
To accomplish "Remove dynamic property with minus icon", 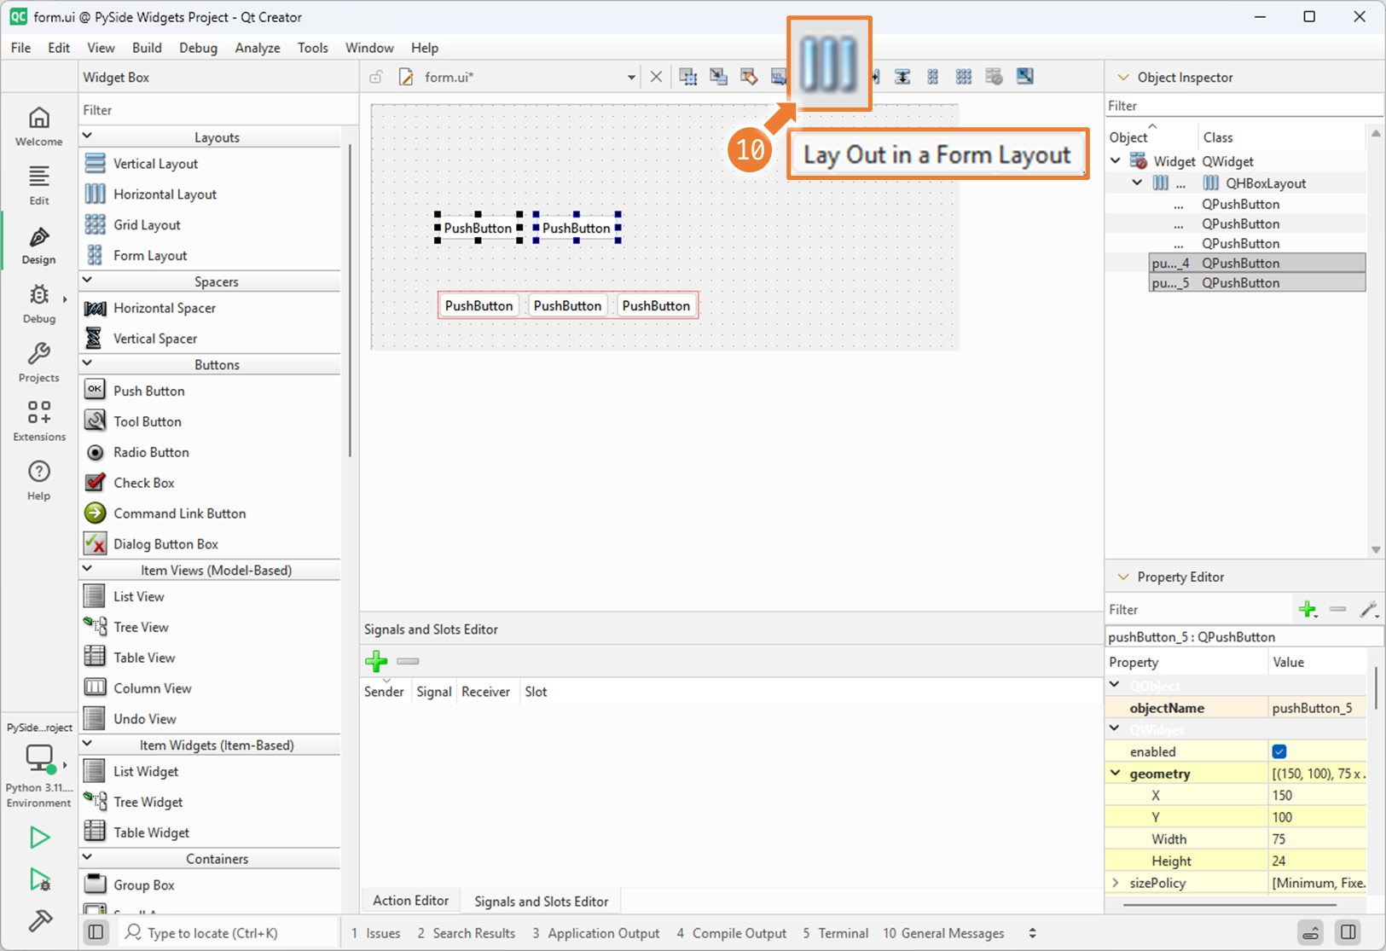I will coord(1337,609).
